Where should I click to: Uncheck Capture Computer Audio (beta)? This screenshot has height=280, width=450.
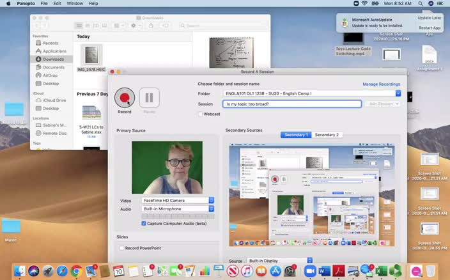tap(144, 224)
